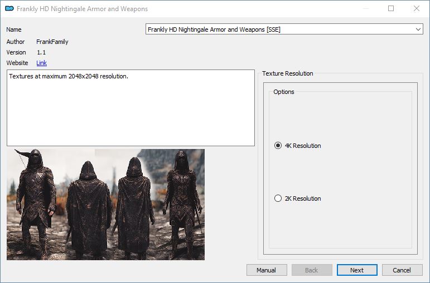Click the version value 1.1
This screenshot has height=283, width=430.
(41, 52)
